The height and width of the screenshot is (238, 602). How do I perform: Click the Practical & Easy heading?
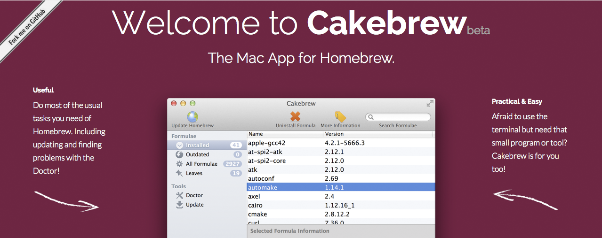pyautogui.click(x=517, y=101)
